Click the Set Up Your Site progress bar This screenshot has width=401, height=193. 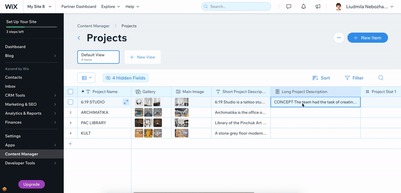coord(32,27)
